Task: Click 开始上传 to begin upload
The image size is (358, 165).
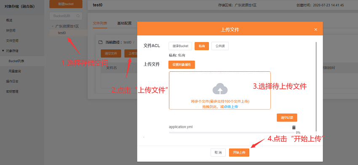Action: [239, 152]
